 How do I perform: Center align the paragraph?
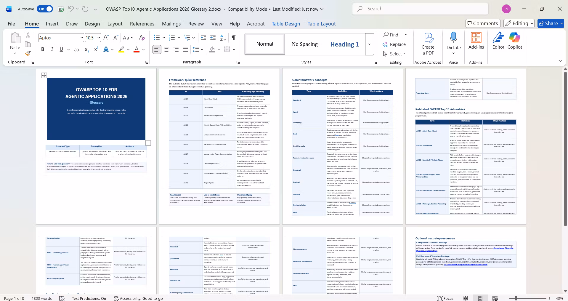tap(166, 49)
